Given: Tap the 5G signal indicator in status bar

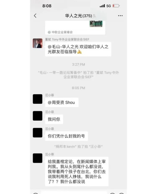Looking at the screenshot, I should (109, 6).
